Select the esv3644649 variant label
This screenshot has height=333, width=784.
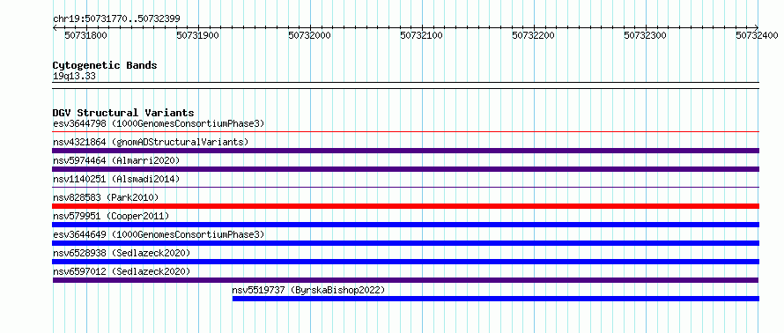coord(159,234)
